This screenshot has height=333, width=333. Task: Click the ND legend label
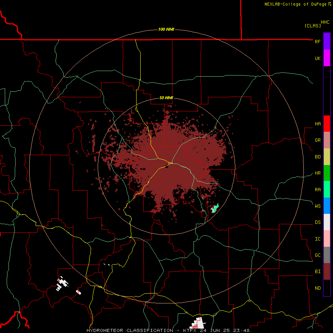317,288
